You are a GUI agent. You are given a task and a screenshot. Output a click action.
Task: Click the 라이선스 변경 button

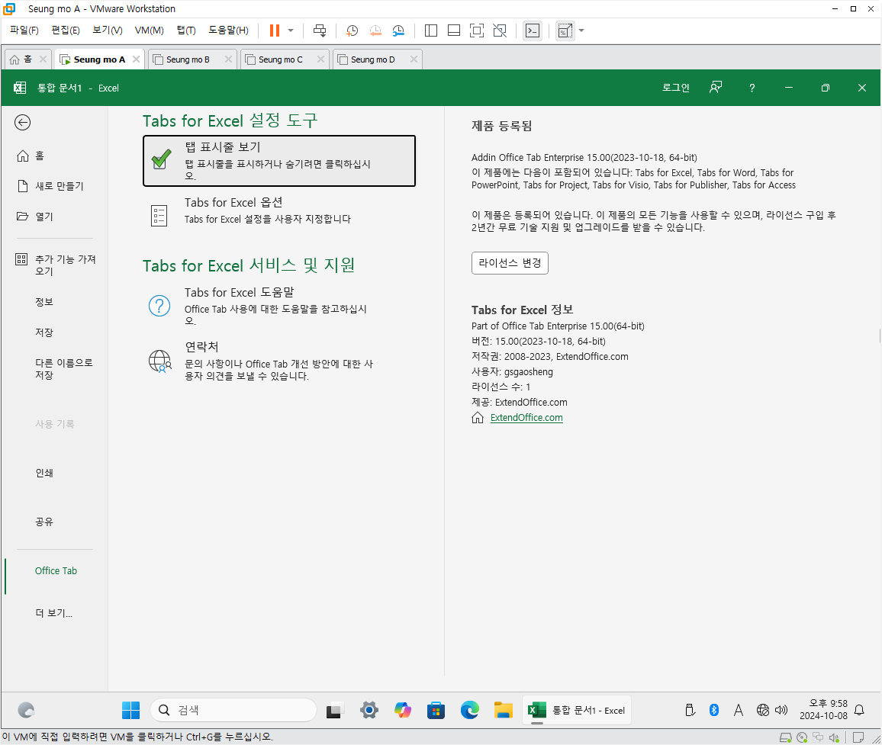click(510, 263)
